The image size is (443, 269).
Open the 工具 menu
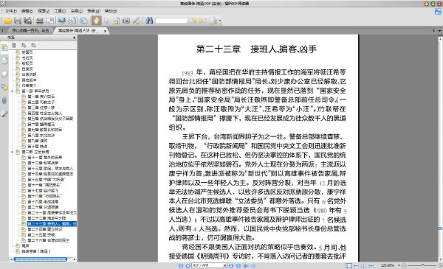point(60,11)
